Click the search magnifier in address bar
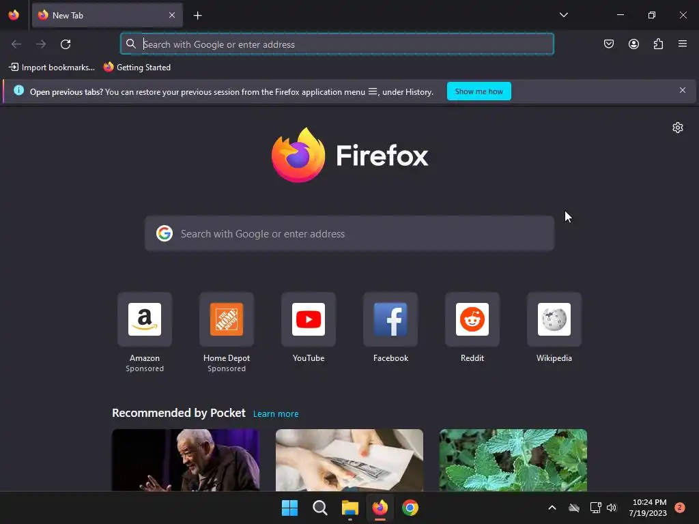The height and width of the screenshot is (524, 699). (x=130, y=44)
